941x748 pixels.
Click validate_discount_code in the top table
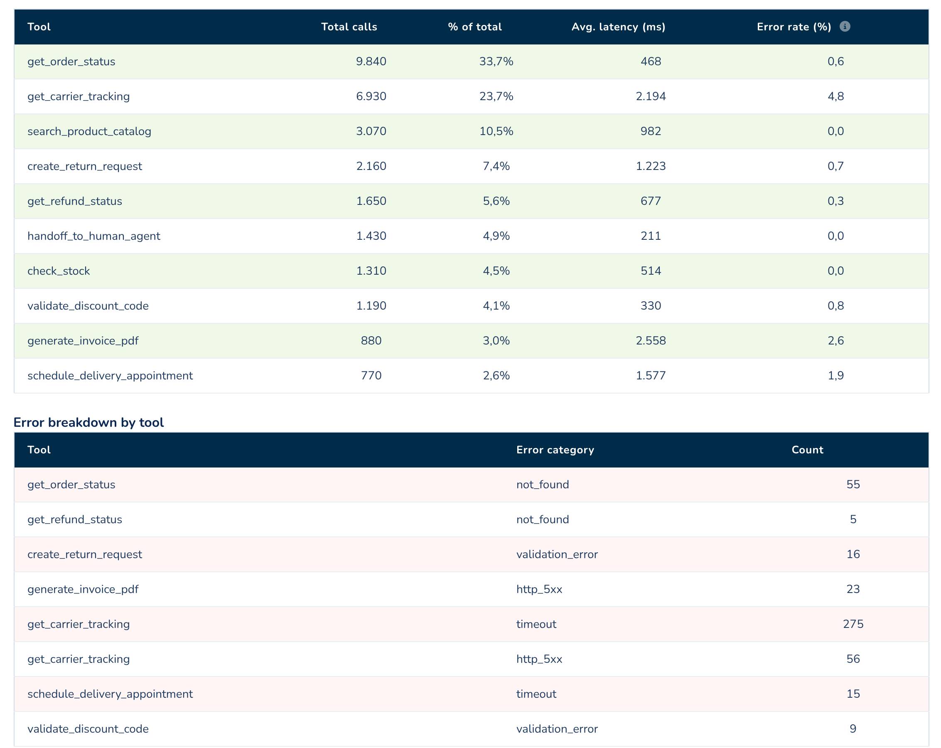pos(88,306)
